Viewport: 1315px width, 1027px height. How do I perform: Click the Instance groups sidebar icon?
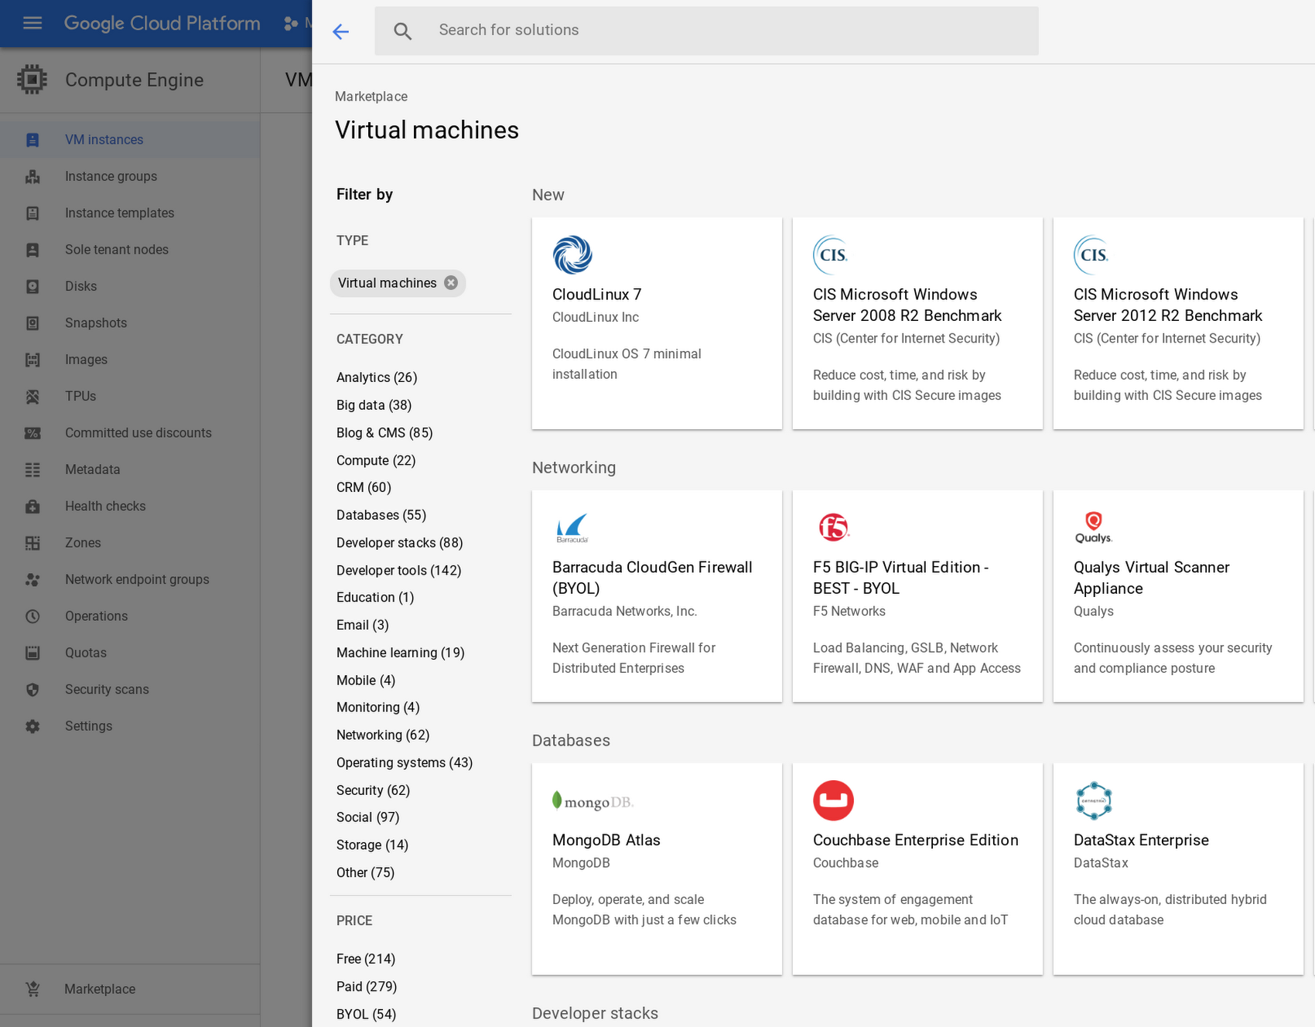coord(32,176)
